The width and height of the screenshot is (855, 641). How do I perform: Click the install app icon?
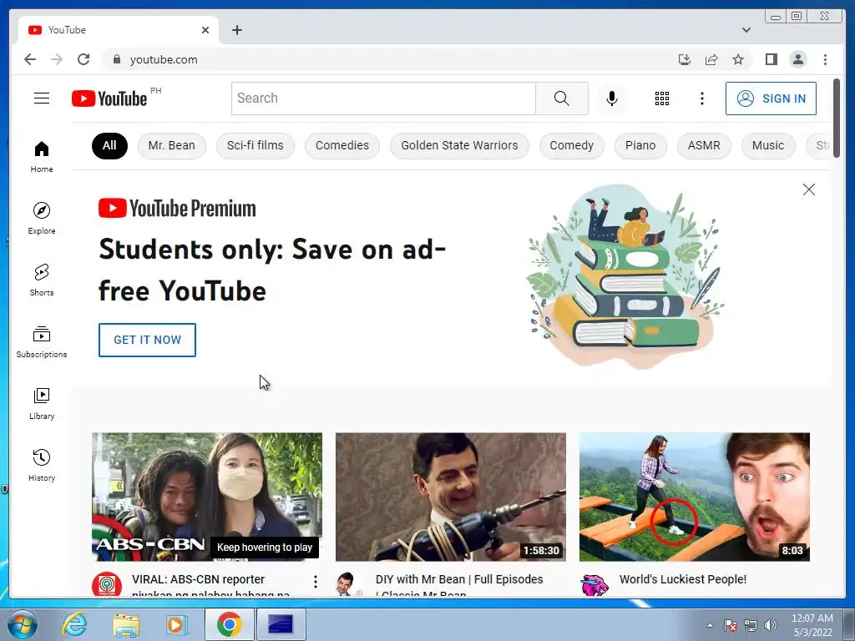685,59
